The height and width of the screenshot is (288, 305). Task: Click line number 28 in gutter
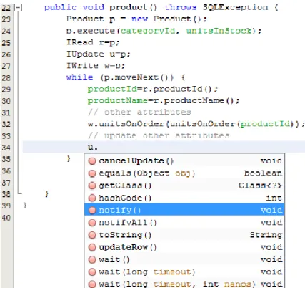(6, 78)
